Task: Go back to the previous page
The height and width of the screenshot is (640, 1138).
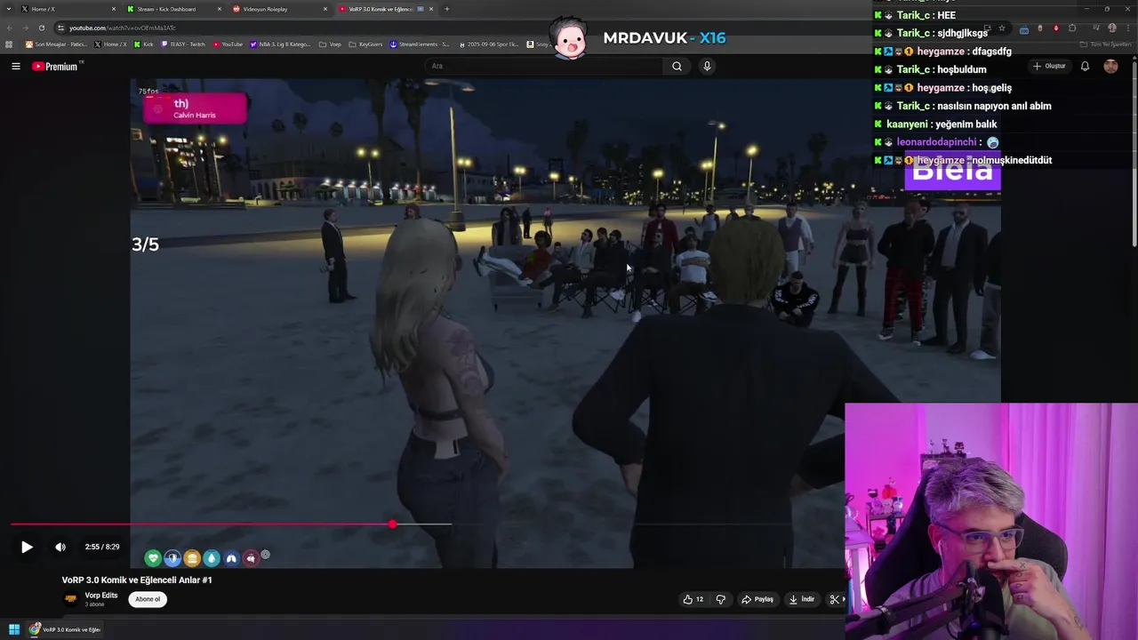Action: pos(9,28)
